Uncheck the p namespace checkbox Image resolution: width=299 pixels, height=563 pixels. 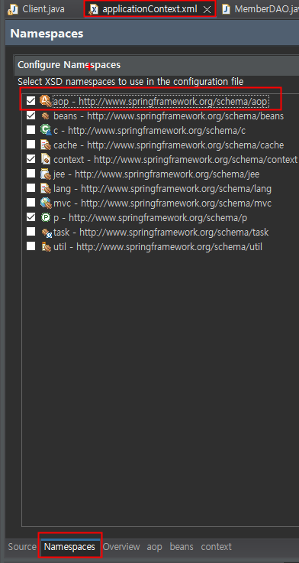pos(31,217)
